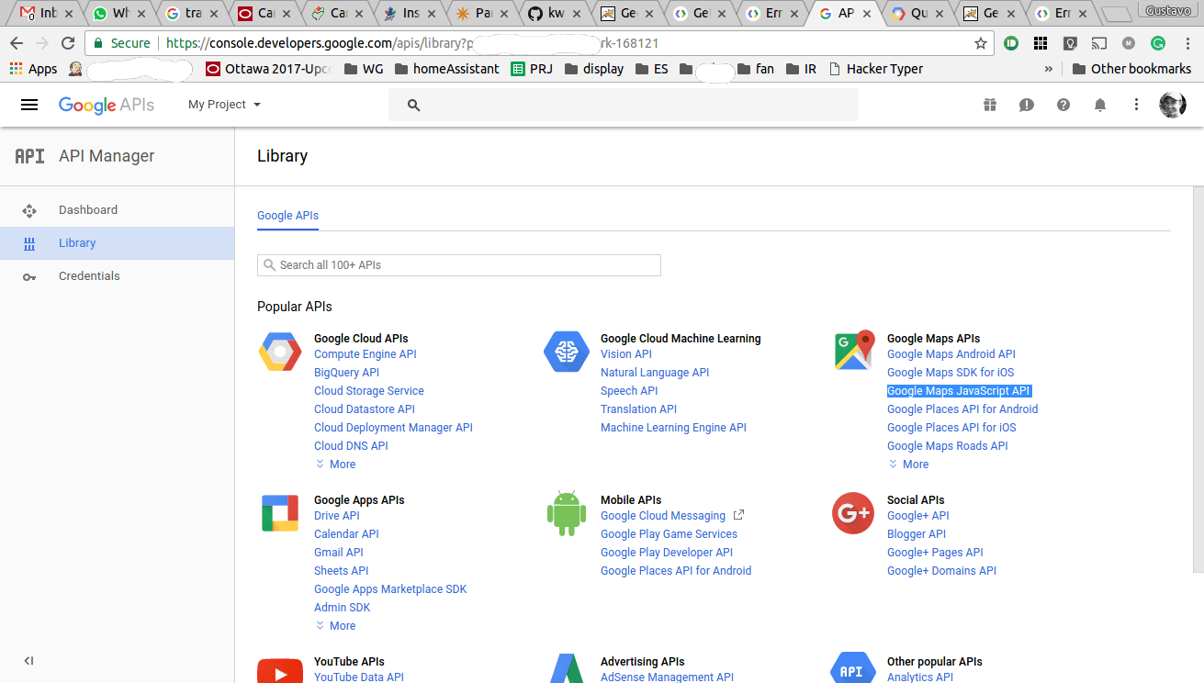
Task: Open the Google+ Domains API link
Action: pos(941,571)
